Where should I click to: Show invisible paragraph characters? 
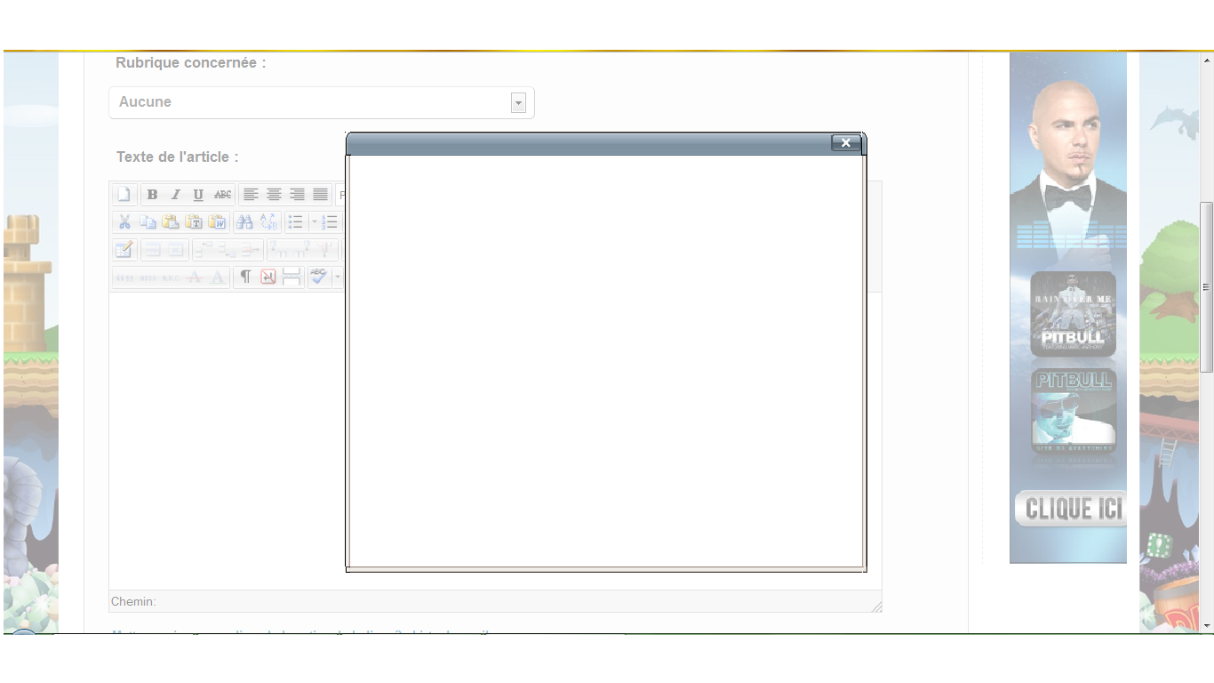click(x=245, y=277)
